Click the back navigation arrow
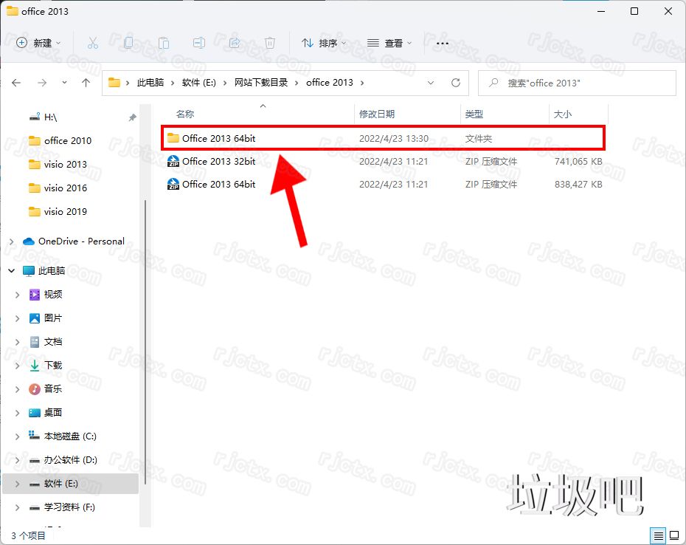The width and height of the screenshot is (686, 545). click(x=16, y=83)
